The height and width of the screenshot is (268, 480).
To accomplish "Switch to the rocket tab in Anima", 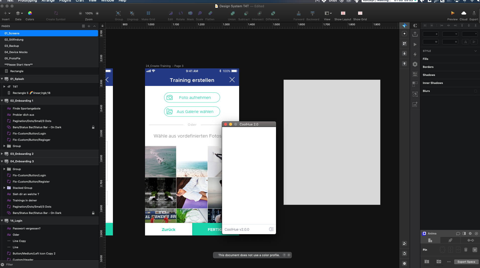I will 450,240.
